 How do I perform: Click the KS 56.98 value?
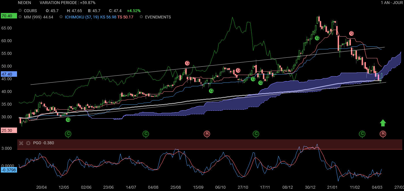coord(108,17)
